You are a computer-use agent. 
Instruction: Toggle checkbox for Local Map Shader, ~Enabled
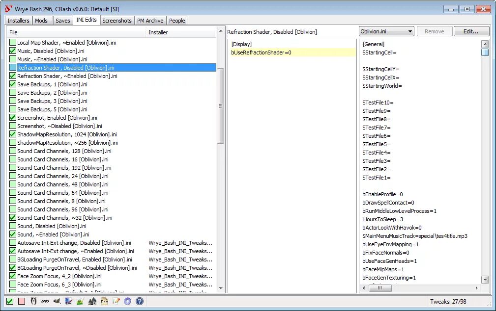pyautogui.click(x=13, y=42)
